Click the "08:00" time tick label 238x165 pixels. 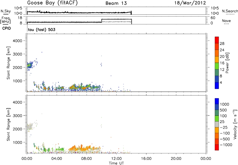click(87, 159)
